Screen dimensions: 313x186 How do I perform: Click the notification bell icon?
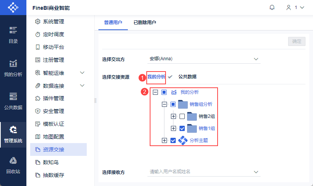(272, 8)
